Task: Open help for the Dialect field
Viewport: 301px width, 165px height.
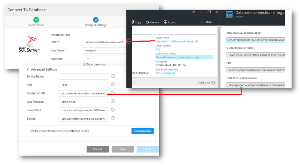Action: [113, 118]
